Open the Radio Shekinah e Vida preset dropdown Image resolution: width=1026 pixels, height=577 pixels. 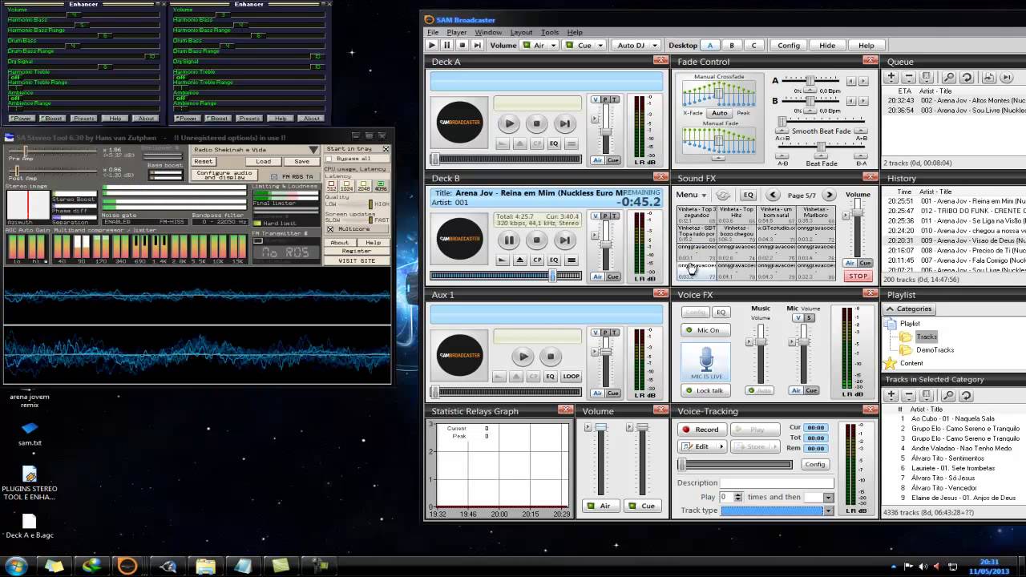(313, 150)
